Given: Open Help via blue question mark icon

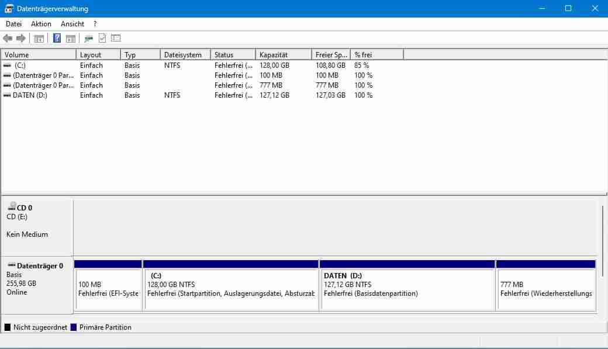Looking at the screenshot, I should click(57, 39).
